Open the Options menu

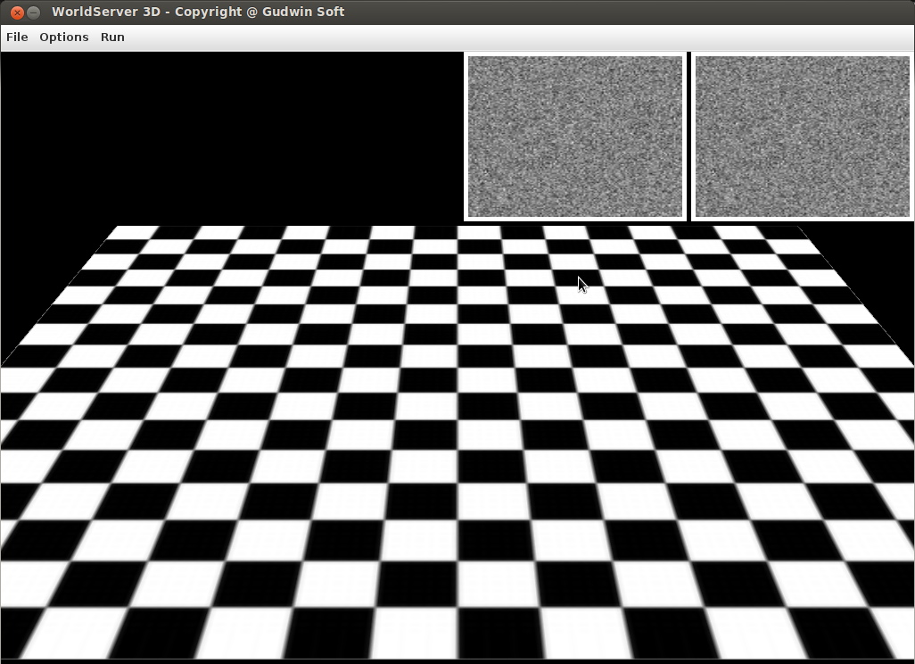[x=63, y=37]
